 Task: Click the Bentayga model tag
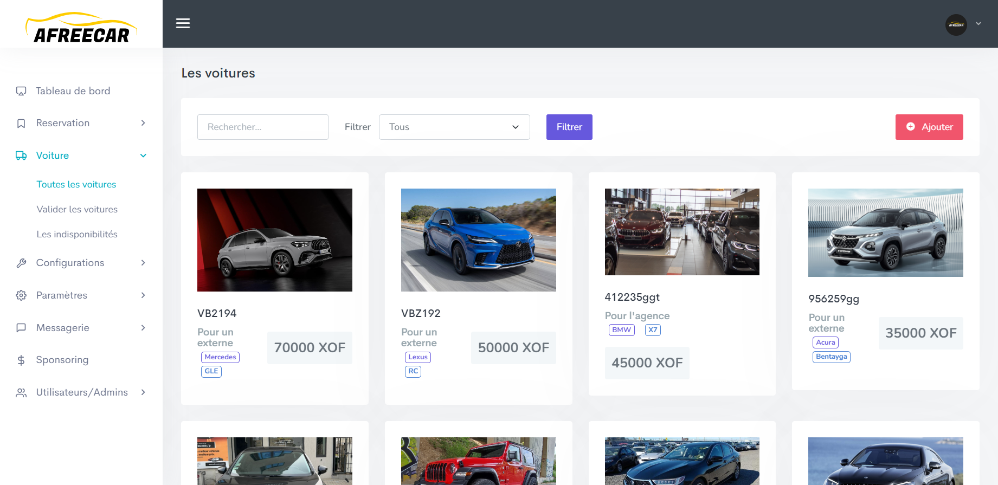pos(832,357)
